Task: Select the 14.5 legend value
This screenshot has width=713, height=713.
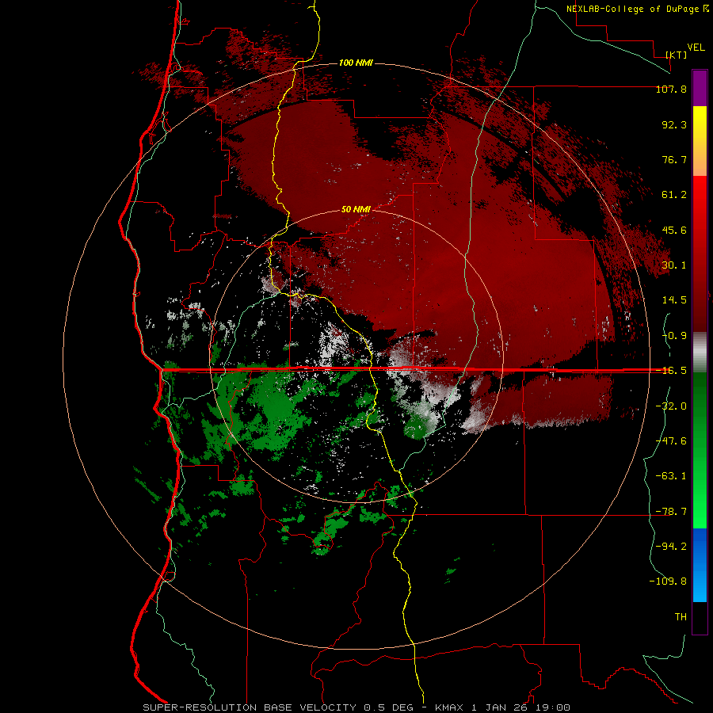Action: coord(674,300)
